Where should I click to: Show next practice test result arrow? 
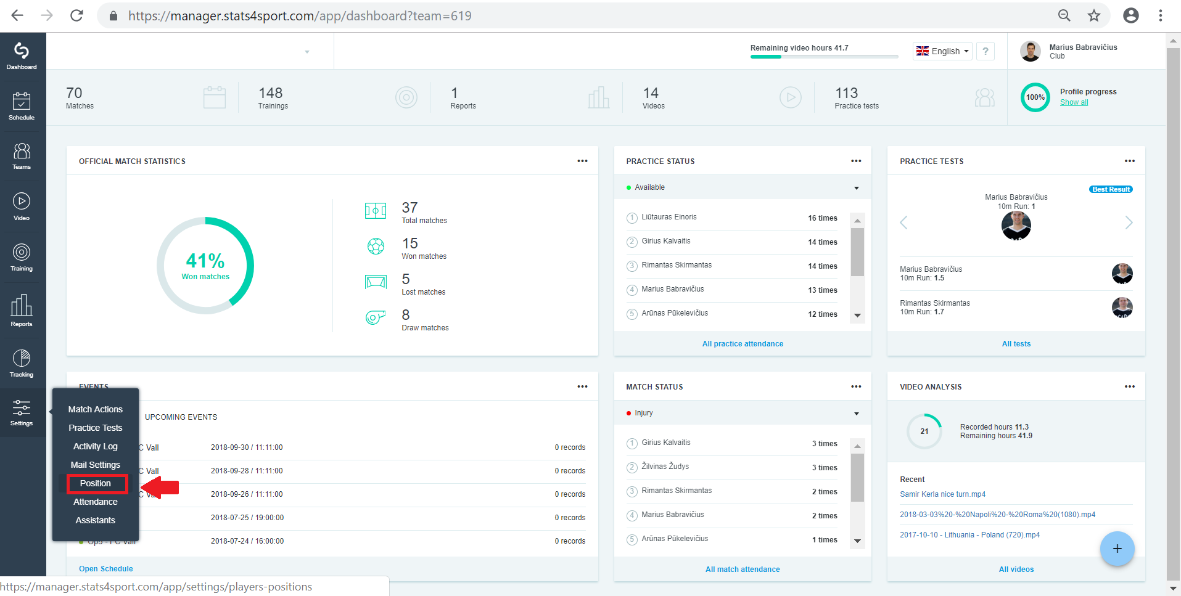click(1129, 222)
